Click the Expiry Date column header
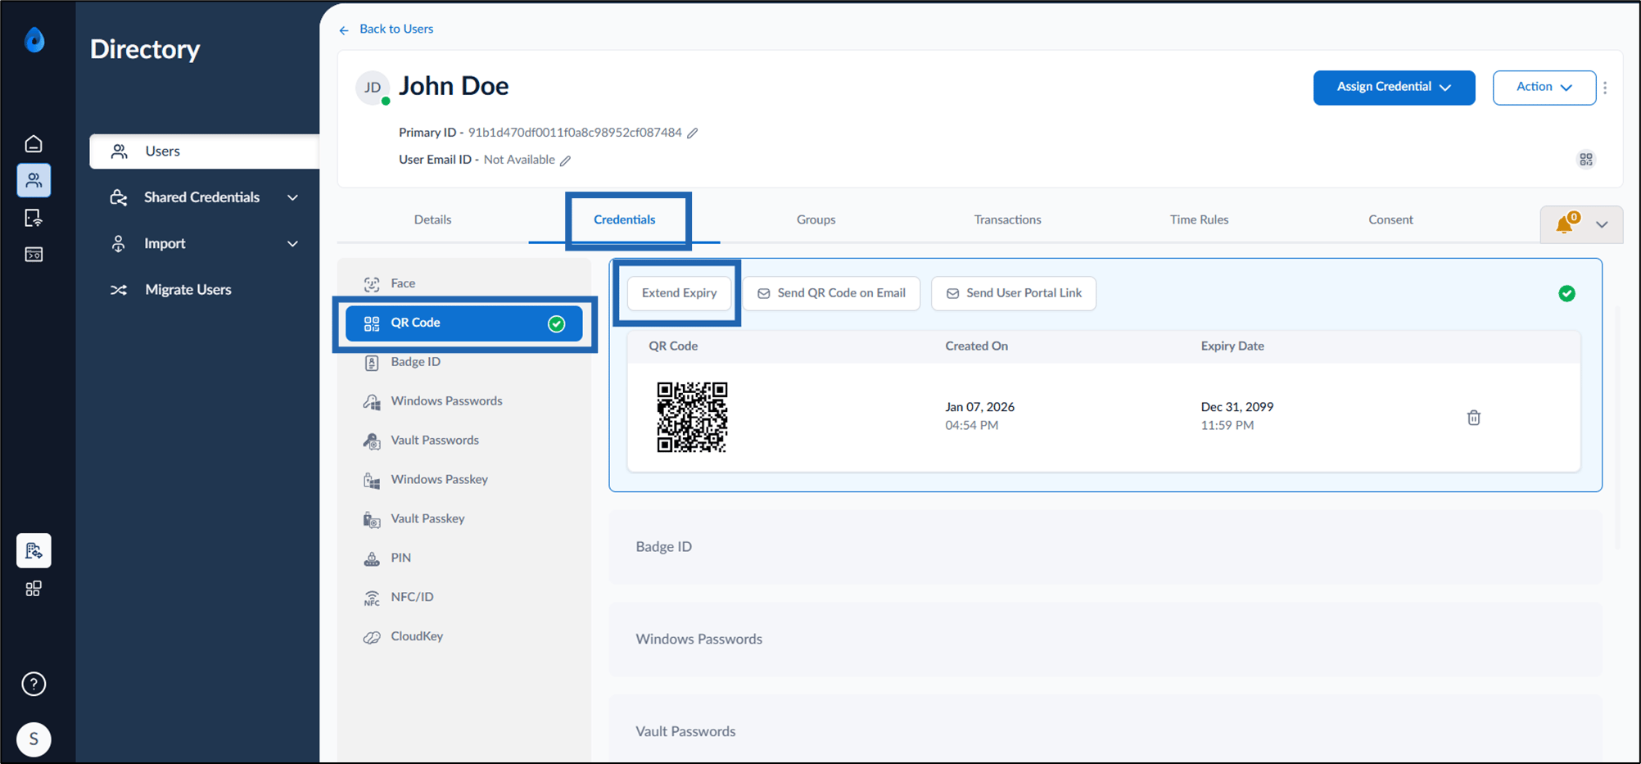1641x764 pixels. click(x=1232, y=346)
